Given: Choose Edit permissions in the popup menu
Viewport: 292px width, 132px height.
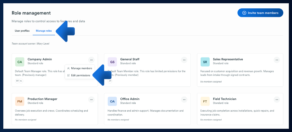Looking at the screenshot, I should pos(79,75).
